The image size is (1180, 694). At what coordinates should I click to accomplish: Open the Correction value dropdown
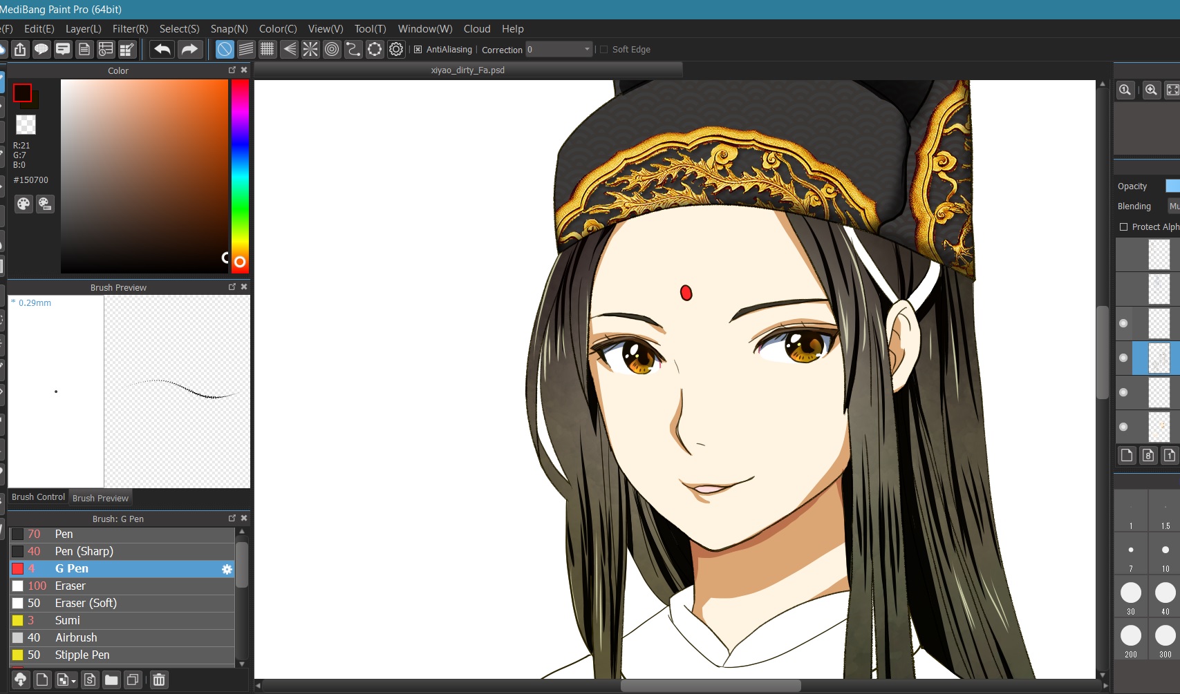pyautogui.click(x=587, y=49)
